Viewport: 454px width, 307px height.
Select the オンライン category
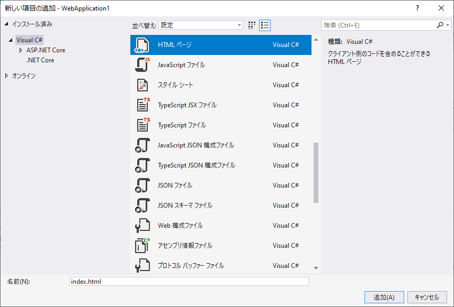click(x=24, y=76)
